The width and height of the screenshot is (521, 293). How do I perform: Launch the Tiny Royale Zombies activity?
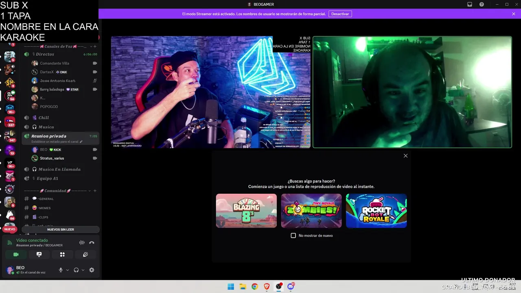(311, 211)
